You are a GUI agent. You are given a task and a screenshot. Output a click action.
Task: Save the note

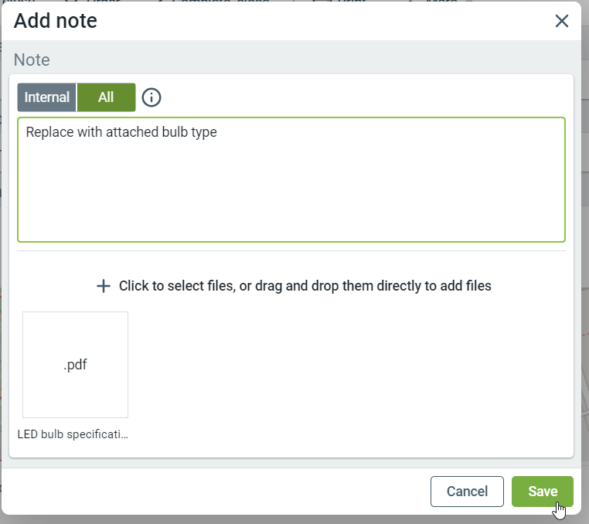point(542,492)
